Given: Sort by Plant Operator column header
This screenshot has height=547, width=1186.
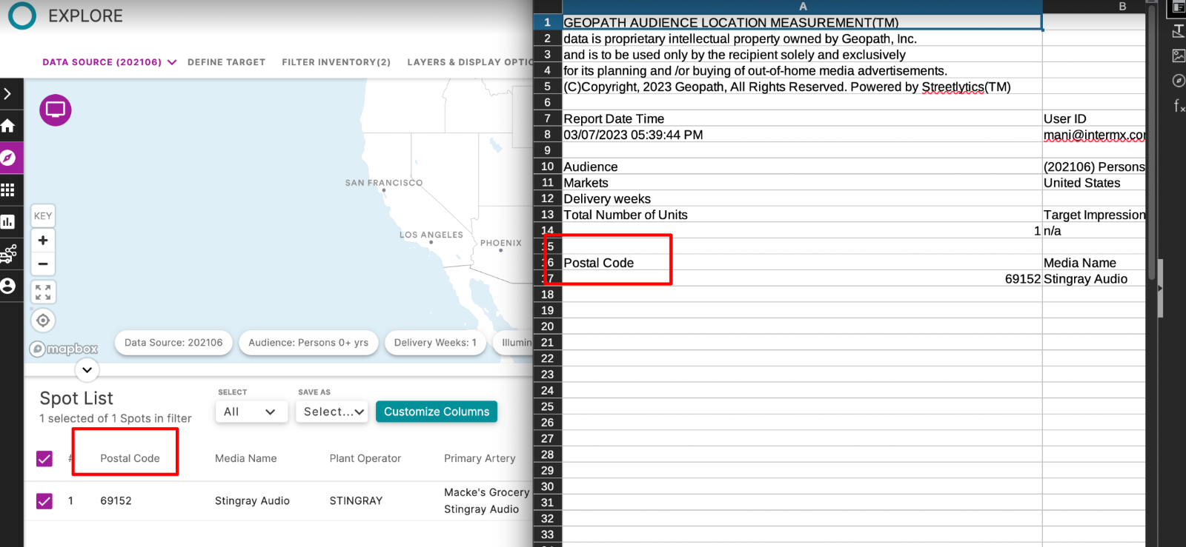Looking at the screenshot, I should (x=365, y=458).
